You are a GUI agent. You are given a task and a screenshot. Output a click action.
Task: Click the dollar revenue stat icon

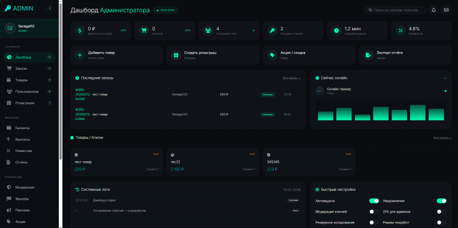click(x=80, y=30)
